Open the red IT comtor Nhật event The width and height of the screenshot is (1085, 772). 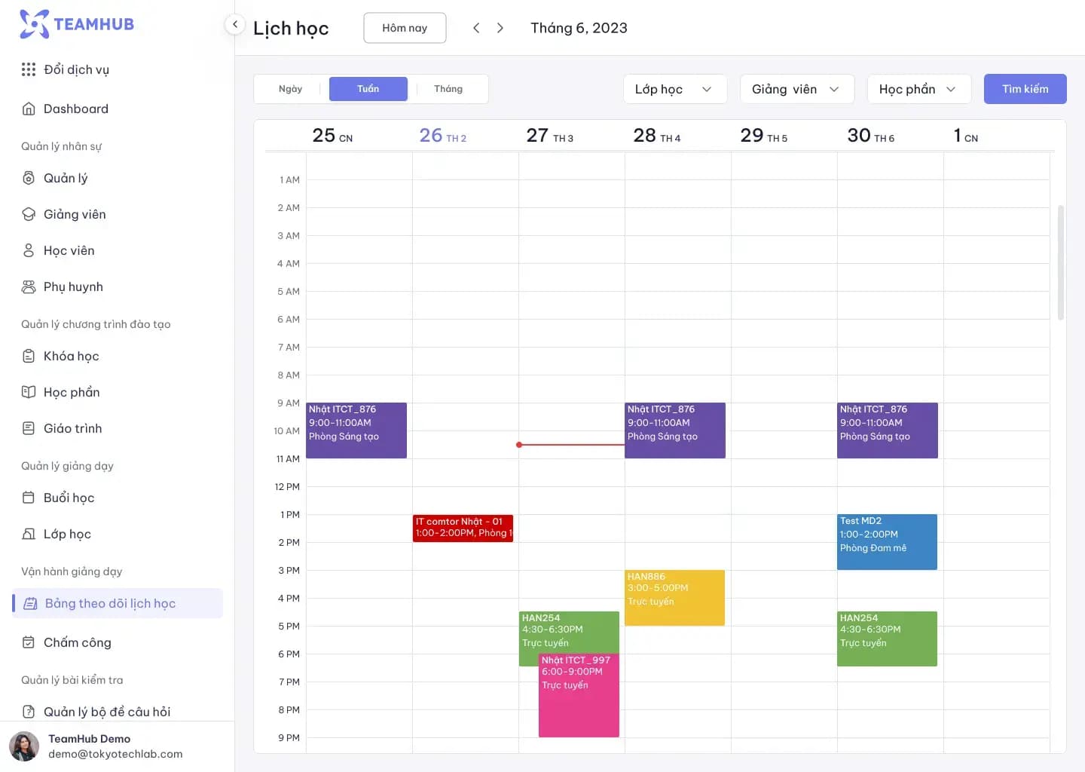point(463,528)
